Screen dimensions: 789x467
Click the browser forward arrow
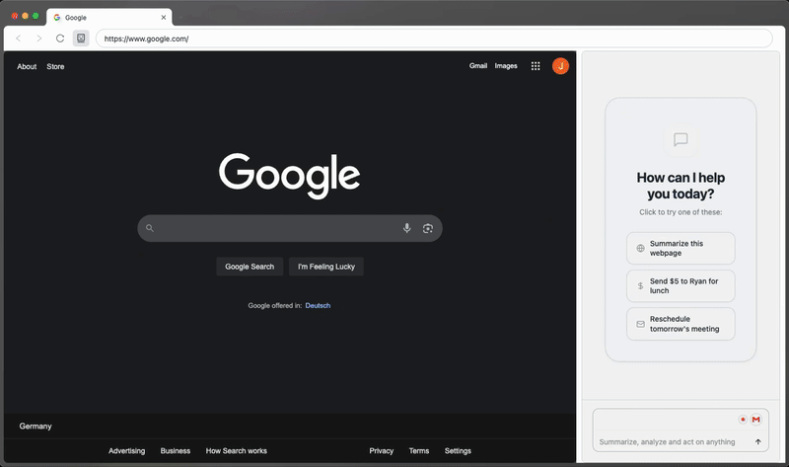pyautogui.click(x=38, y=39)
